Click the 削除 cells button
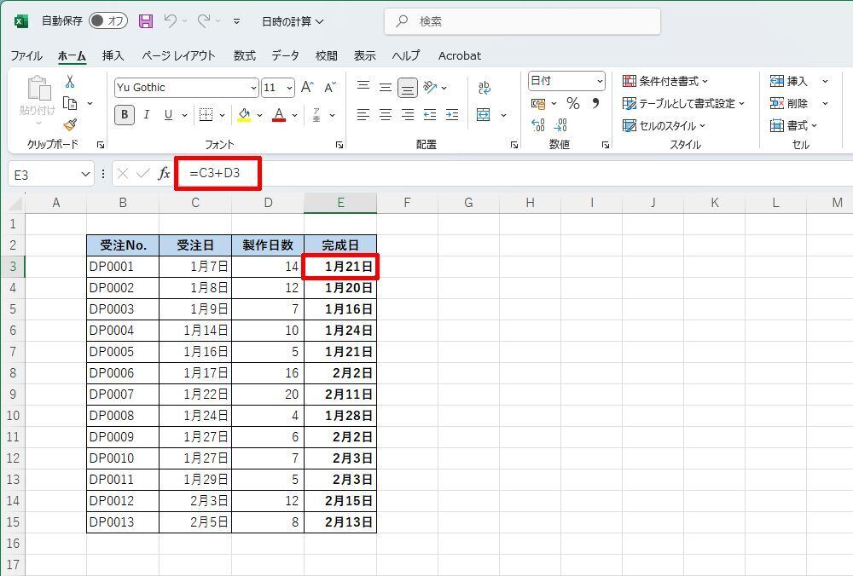The height and width of the screenshot is (576, 853). pos(789,103)
